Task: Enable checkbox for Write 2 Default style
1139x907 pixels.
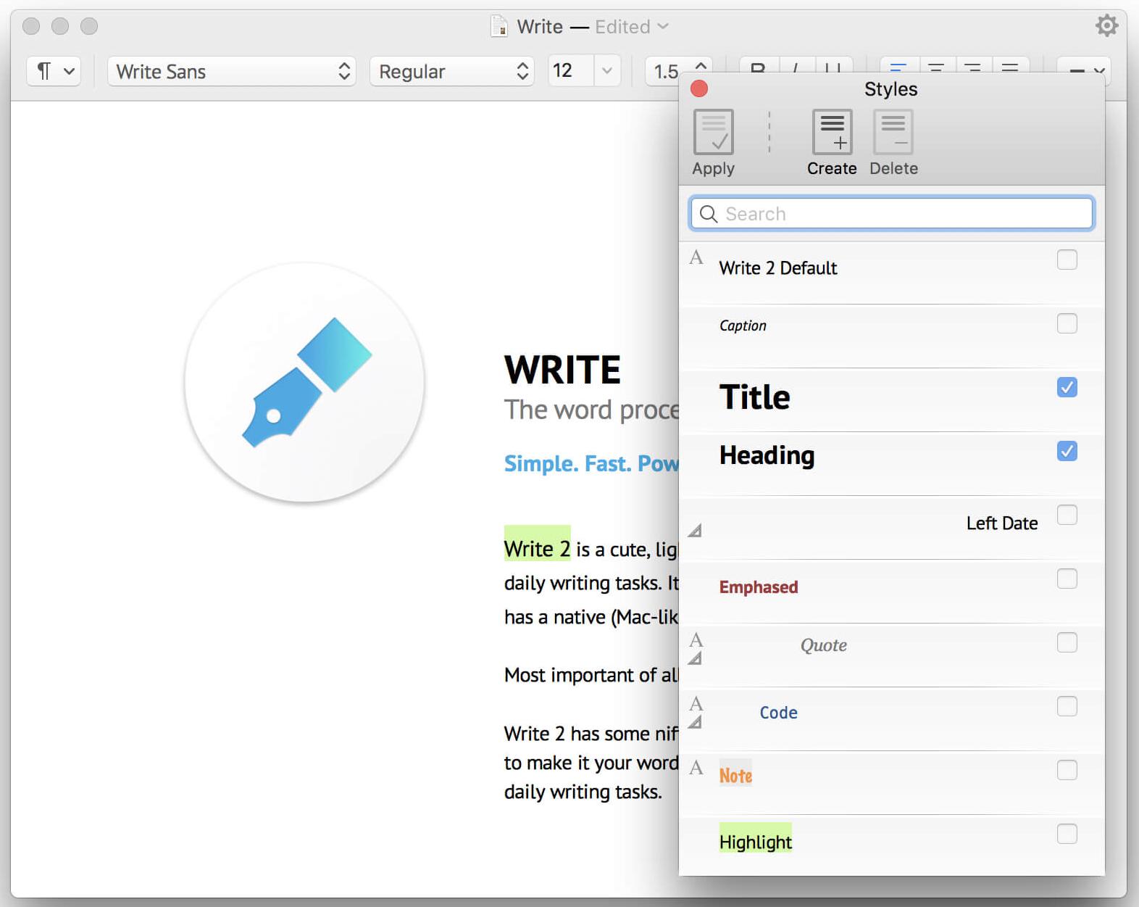Action: tap(1067, 260)
